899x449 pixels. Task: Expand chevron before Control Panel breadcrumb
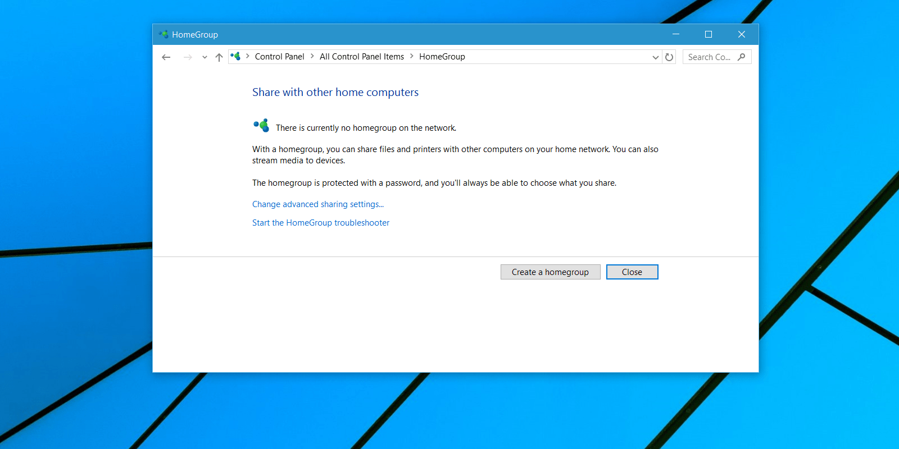(248, 56)
